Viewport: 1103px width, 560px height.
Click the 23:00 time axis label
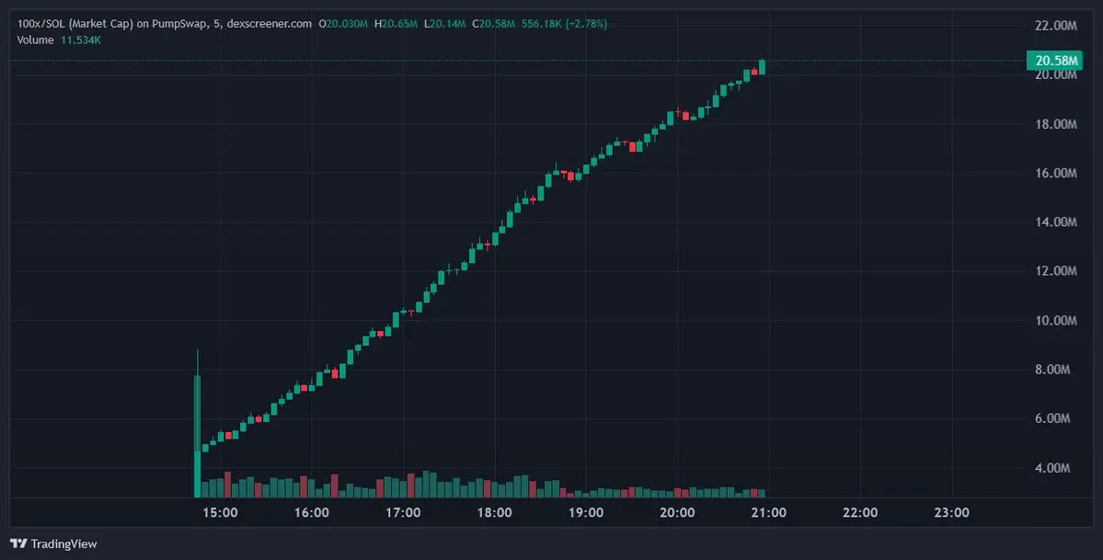click(952, 513)
